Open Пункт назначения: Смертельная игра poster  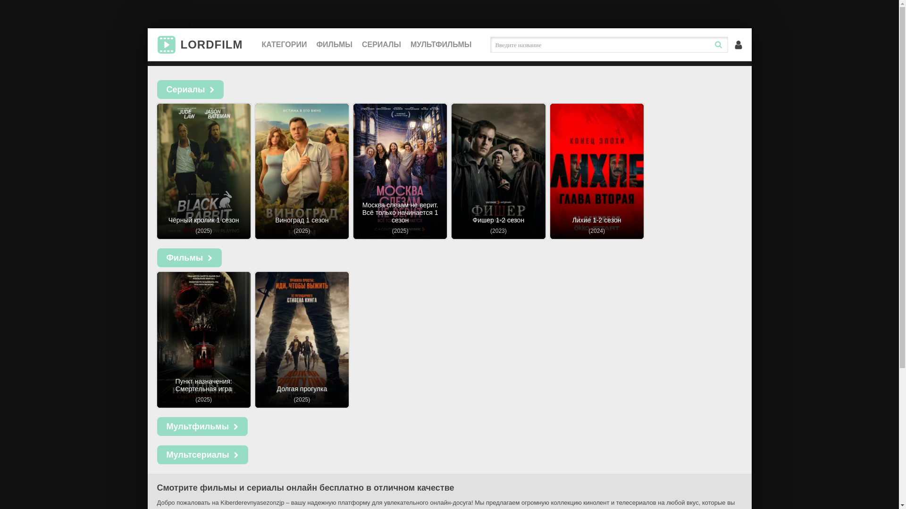coord(204,340)
